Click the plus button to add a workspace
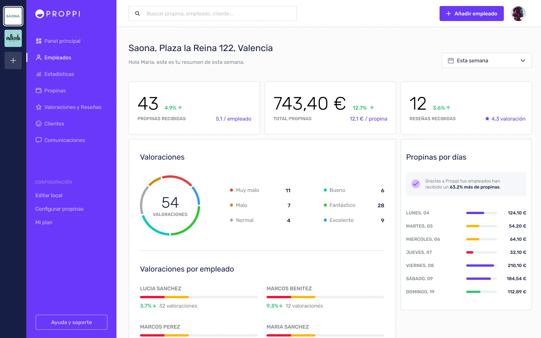 [x=13, y=60]
